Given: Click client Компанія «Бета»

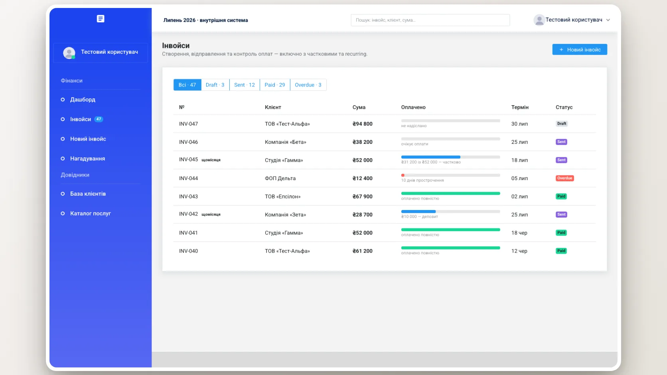Looking at the screenshot, I should pos(286,142).
